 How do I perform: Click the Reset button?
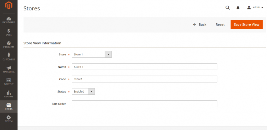[x=220, y=25]
